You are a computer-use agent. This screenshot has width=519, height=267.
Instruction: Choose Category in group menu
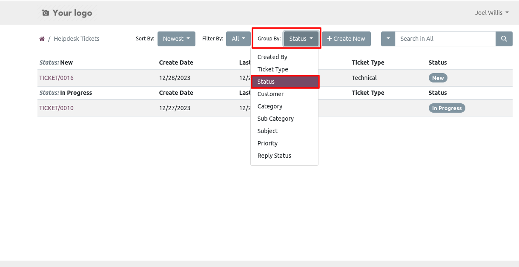pos(284,106)
